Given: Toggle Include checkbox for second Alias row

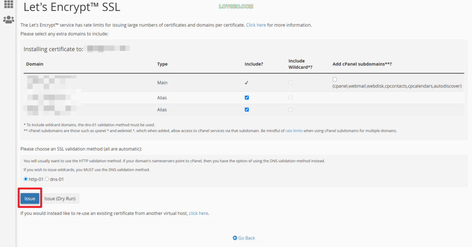Looking at the screenshot, I should click(x=247, y=110).
